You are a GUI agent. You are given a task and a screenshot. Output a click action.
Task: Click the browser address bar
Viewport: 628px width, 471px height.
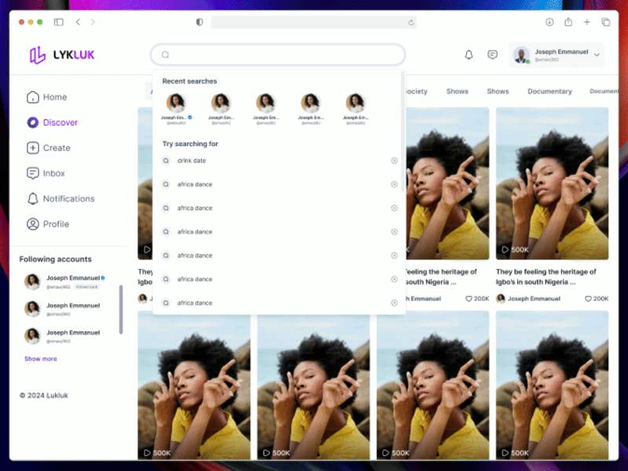pyautogui.click(x=313, y=22)
